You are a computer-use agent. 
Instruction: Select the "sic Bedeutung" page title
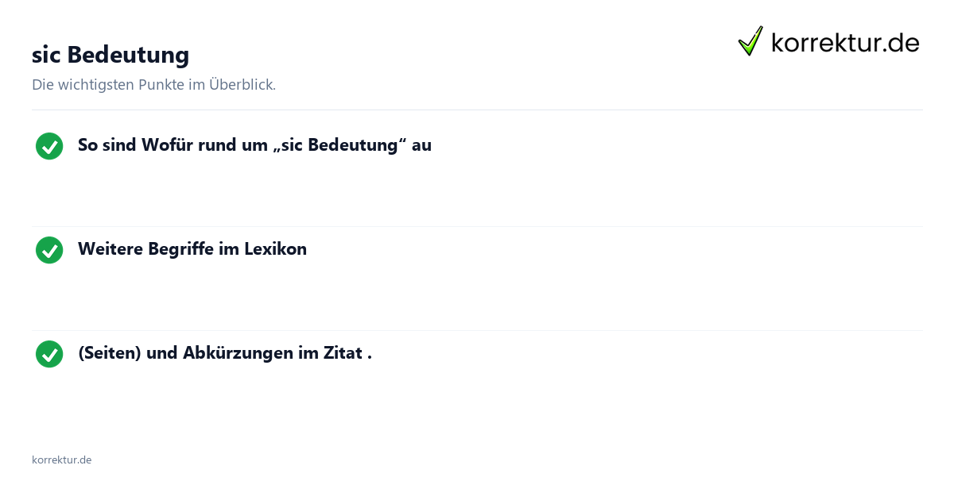(111, 55)
